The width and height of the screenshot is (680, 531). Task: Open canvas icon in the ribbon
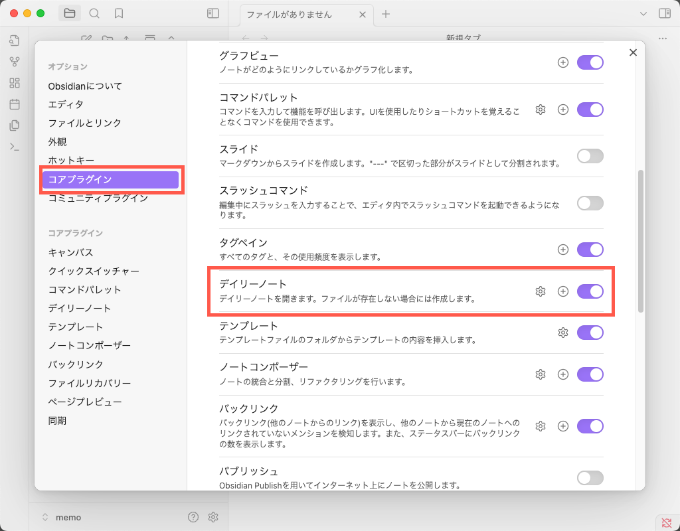click(x=15, y=83)
